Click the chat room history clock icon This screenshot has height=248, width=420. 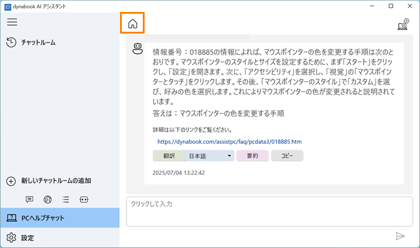(11, 43)
